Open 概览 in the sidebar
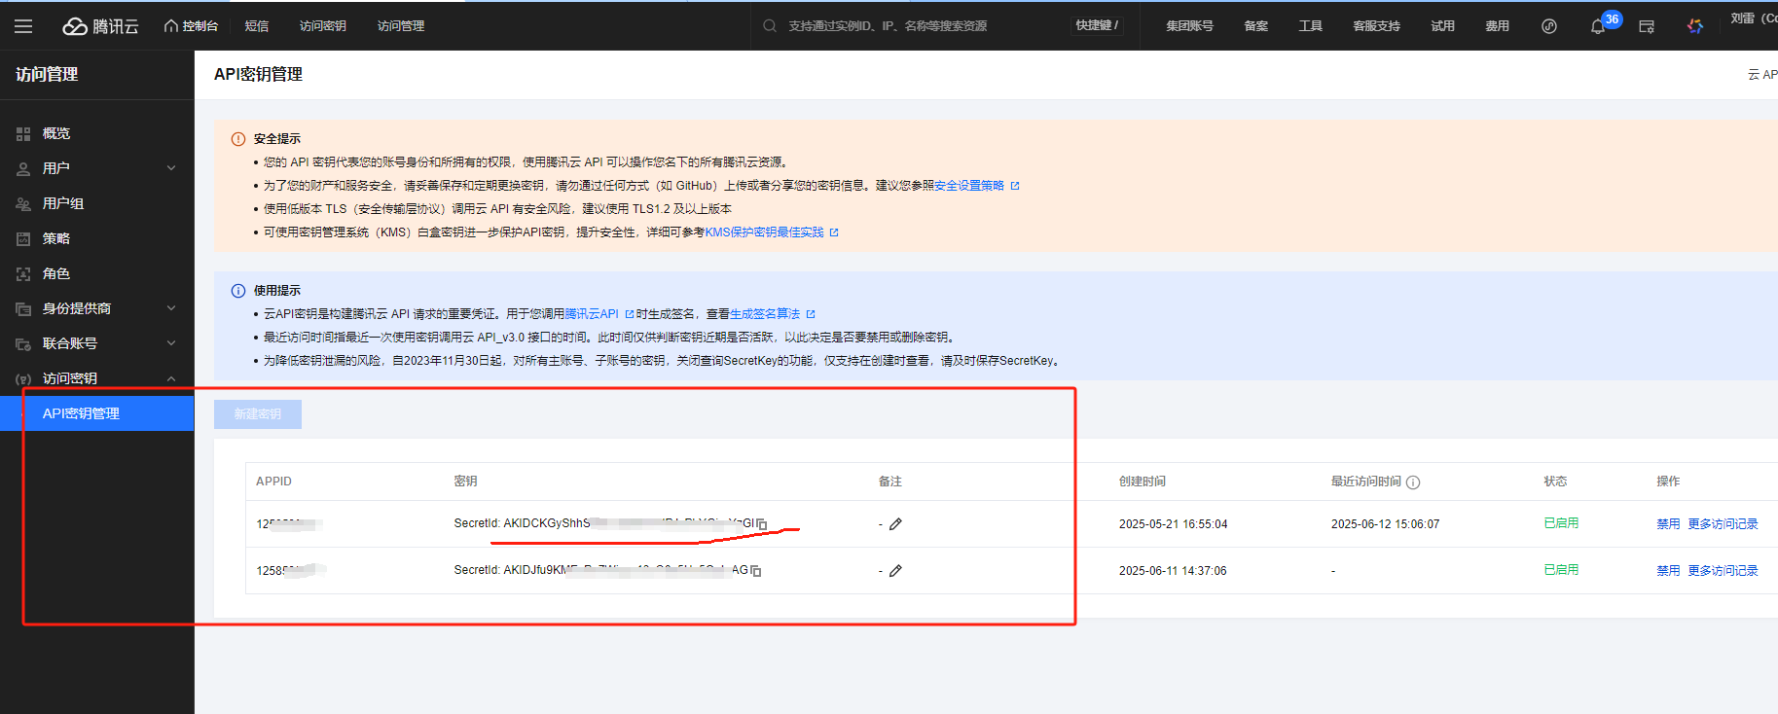The width and height of the screenshot is (1778, 714). [x=56, y=133]
